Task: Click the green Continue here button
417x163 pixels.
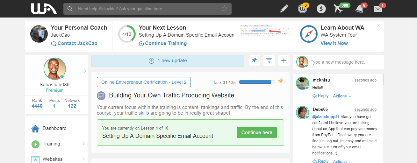Action: [x=257, y=132]
